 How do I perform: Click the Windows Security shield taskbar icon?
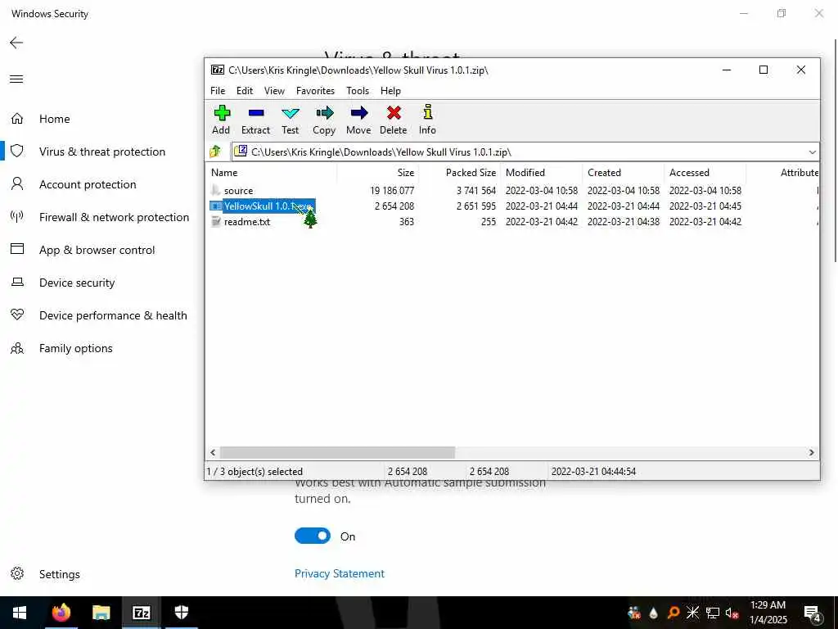coord(182,612)
